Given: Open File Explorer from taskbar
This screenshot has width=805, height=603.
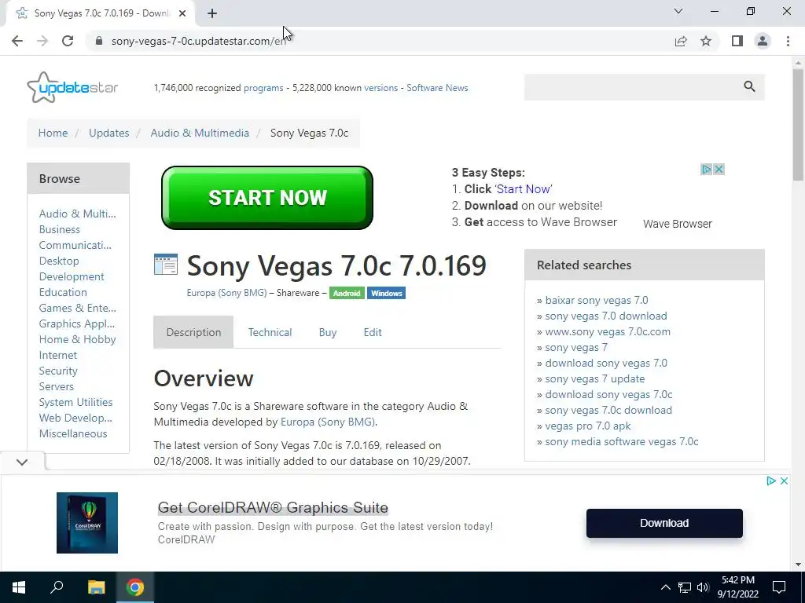Looking at the screenshot, I should click(x=96, y=587).
